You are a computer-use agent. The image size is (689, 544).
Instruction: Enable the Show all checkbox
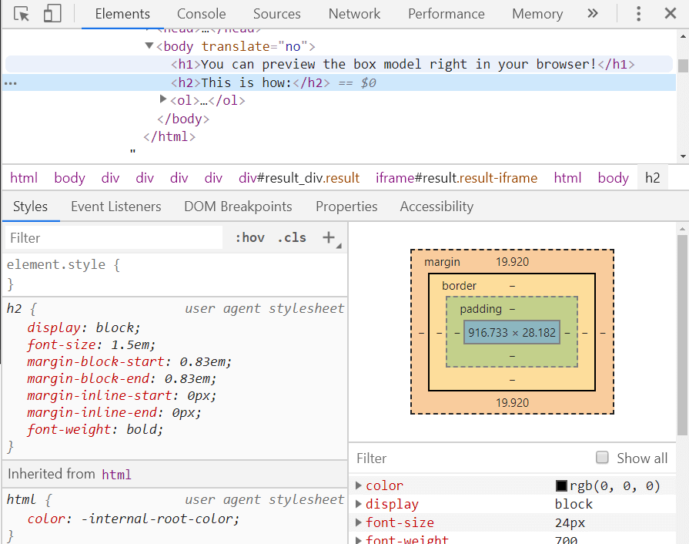pos(602,458)
